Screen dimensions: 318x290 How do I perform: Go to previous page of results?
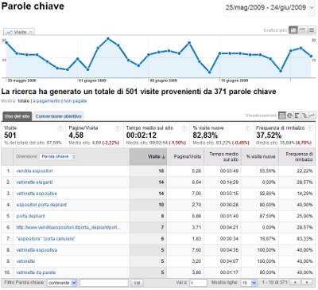[x=296, y=282]
